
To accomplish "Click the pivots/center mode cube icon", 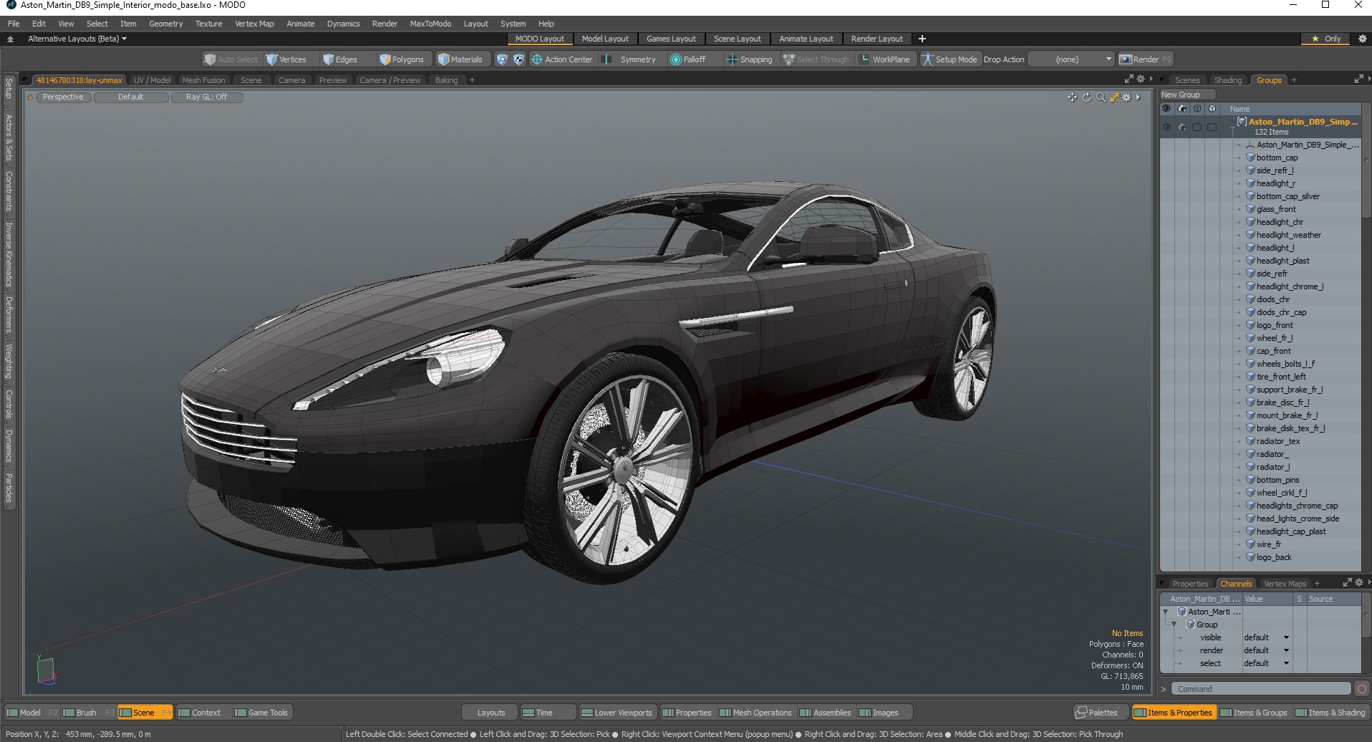I will (x=518, y=59).
